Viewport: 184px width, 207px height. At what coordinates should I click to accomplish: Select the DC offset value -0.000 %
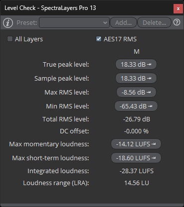click(136, 131)
